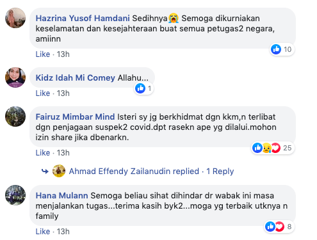Click the like reaction icon on Fairuz's comment
Image resolution: width=317 pixels, height=240 pixels.
coord(257,148)
